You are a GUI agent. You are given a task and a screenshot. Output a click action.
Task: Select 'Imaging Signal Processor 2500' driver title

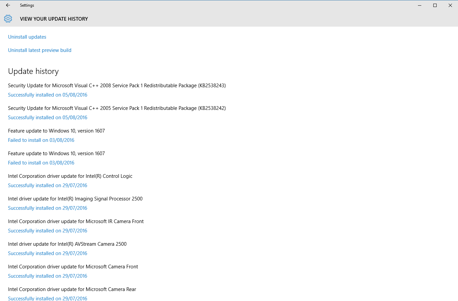pos(75,199)
